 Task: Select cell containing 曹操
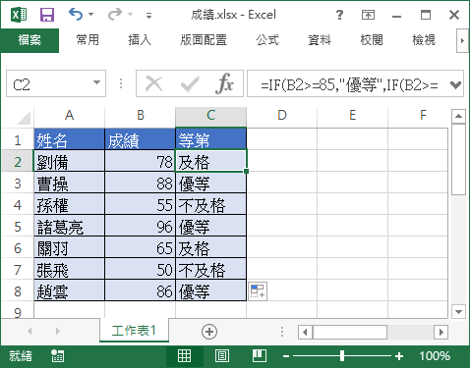[x=69, y=184]
